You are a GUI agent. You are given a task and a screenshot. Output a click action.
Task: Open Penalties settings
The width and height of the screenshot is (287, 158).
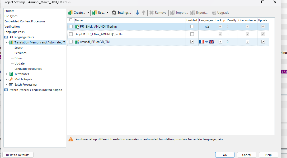tap(21, 53)
